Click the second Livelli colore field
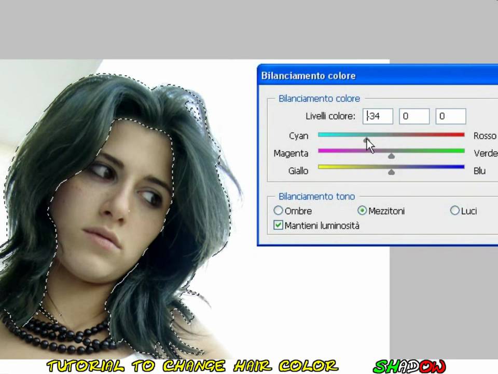Viewport: 498px width, 374px height. [x=414, y=116]
